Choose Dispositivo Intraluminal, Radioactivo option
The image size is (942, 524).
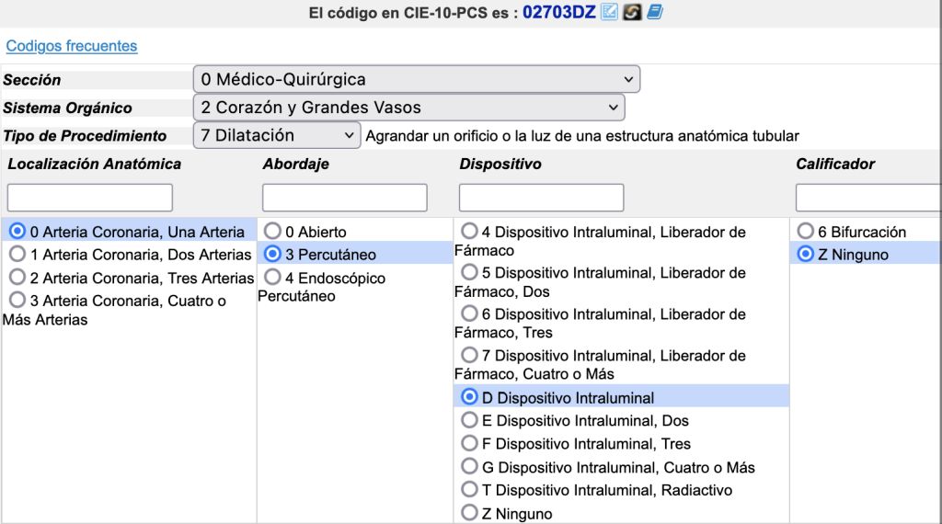[x=469, y=490]
